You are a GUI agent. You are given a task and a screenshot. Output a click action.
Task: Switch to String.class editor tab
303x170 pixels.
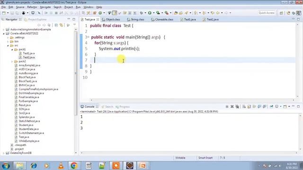tap(135, 19)
